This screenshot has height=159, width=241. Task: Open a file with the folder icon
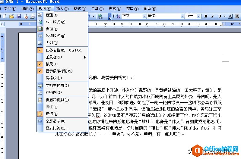coord(11,16)
